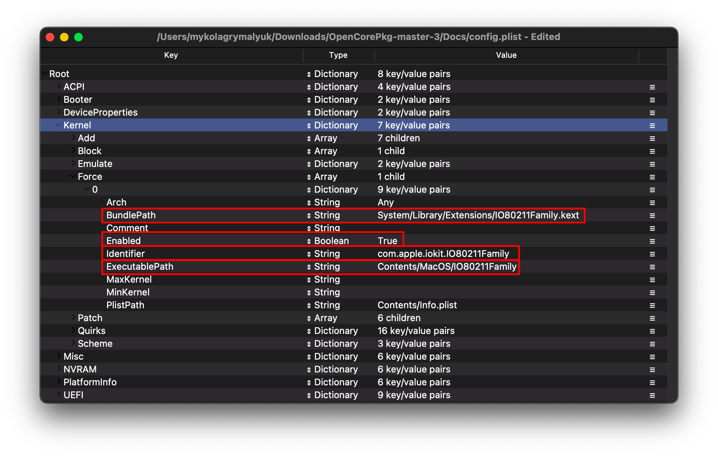
Task: Open the row actions menu for PlistPath
Action: coord(652,305)
